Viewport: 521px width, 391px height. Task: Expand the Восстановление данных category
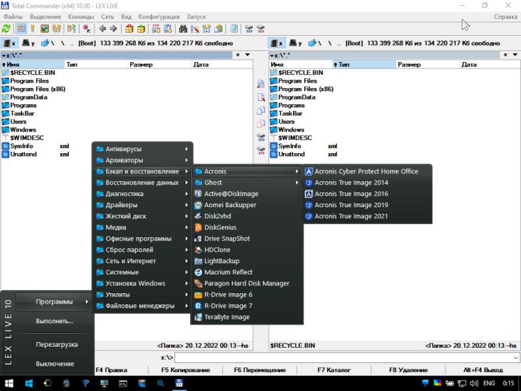pos(142,182)
